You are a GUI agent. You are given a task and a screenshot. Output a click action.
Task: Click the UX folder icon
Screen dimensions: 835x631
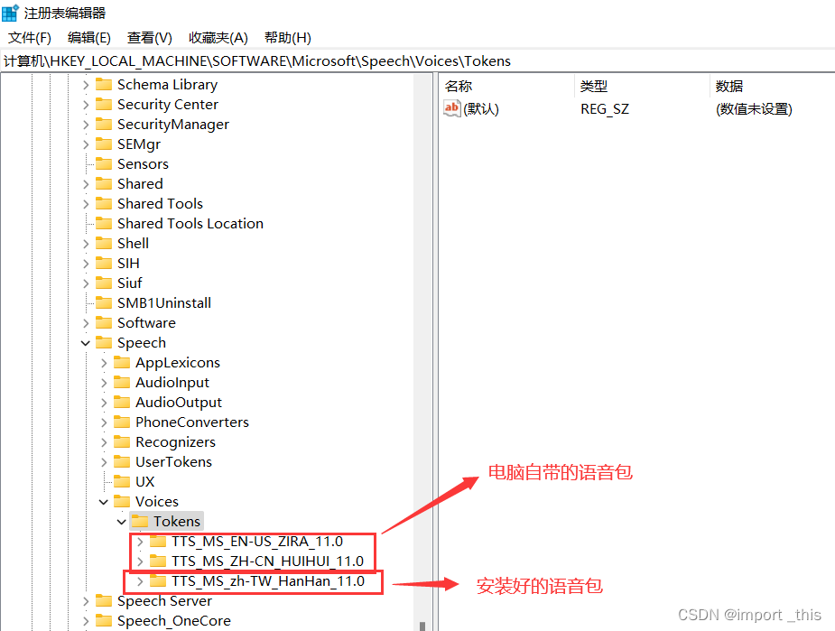pyautogui.click(x=122, y=482)
